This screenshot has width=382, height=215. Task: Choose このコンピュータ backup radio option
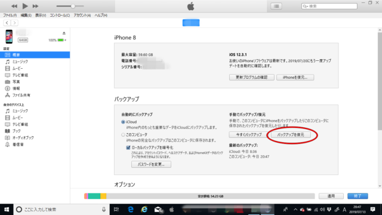[123, 134]
